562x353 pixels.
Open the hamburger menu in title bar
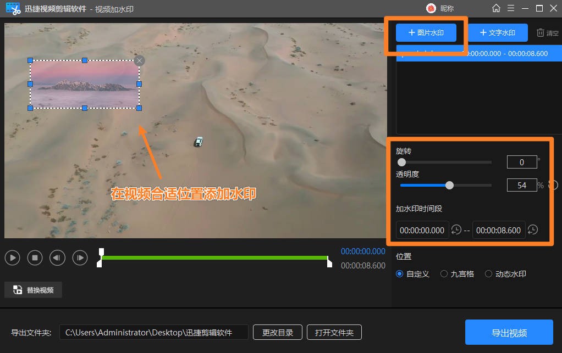pos(511,8)
